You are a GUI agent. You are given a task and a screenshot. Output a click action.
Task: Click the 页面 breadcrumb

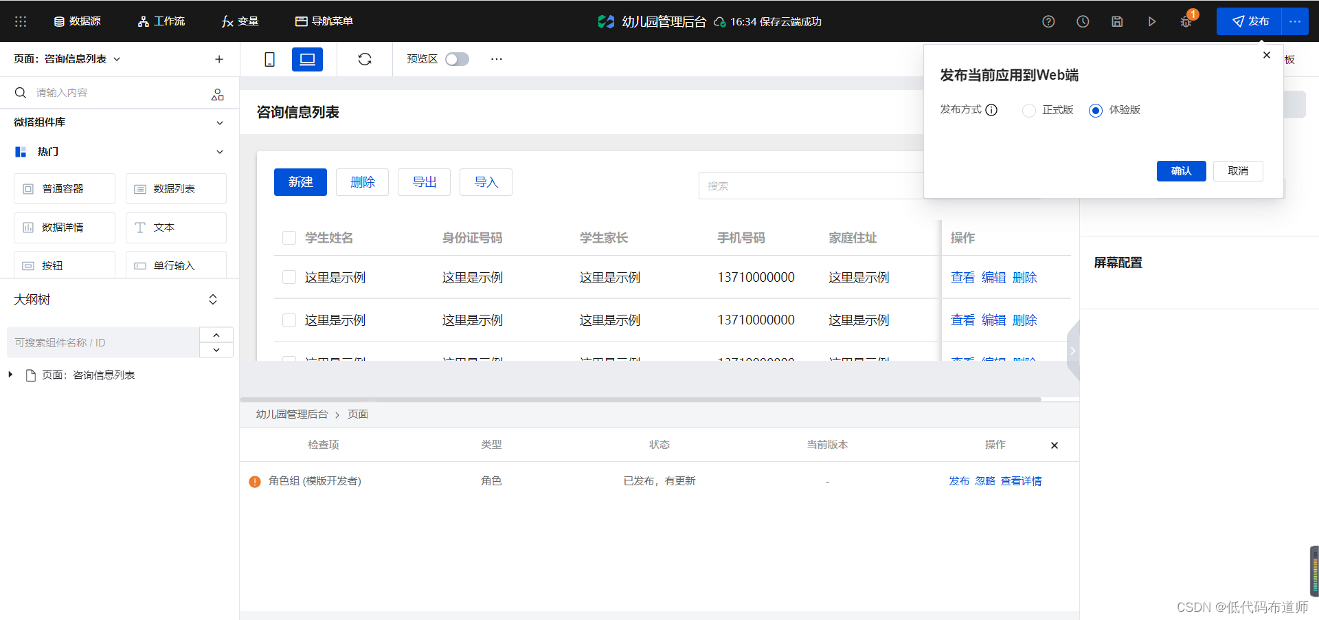pos(358,414)
